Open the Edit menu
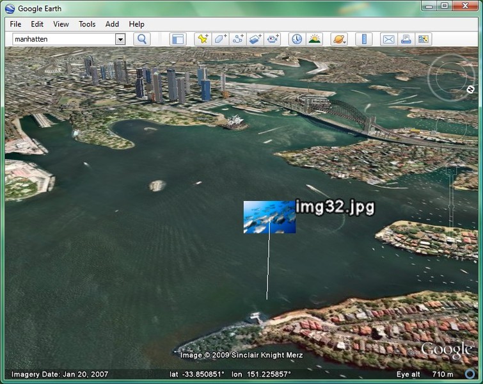This screenshot has width=483, height=384. (x=37, y=24)
